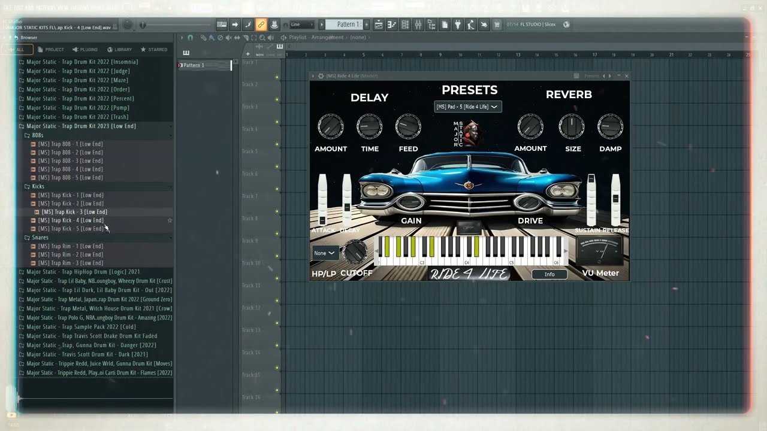Click the CUTOFF knob

(355, 251)
